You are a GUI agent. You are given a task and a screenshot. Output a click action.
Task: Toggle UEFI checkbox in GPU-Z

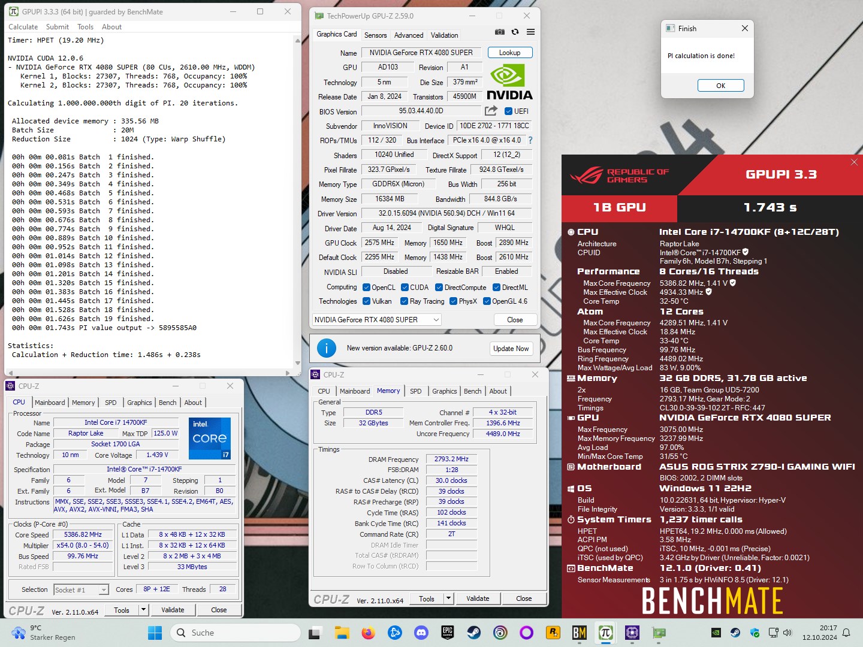pos(508,111)
